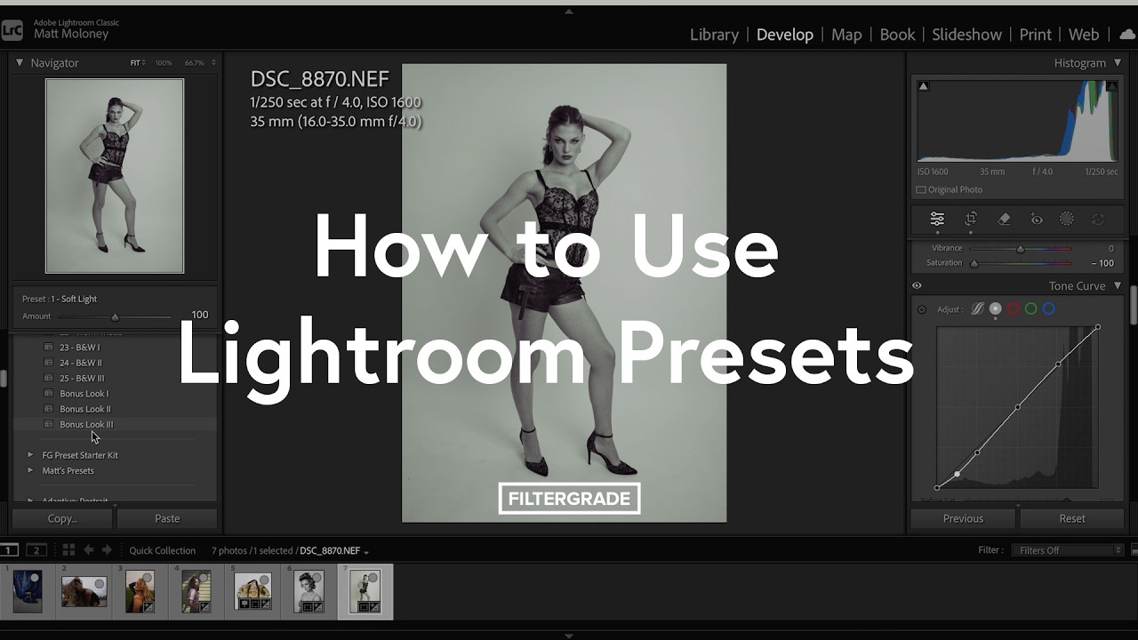Screen dimensions: 1138x640
Task: Select the red channel curve
Action: click(1014, 309)
